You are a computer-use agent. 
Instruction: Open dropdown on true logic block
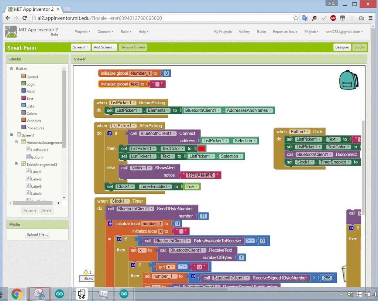tap(196, 186)
